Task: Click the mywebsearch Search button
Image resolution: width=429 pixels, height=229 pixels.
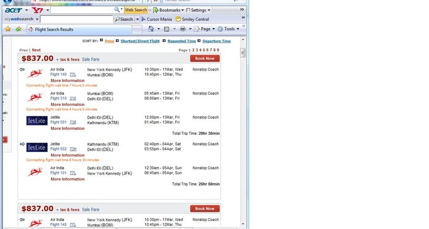Action: (x=124, y=19)
